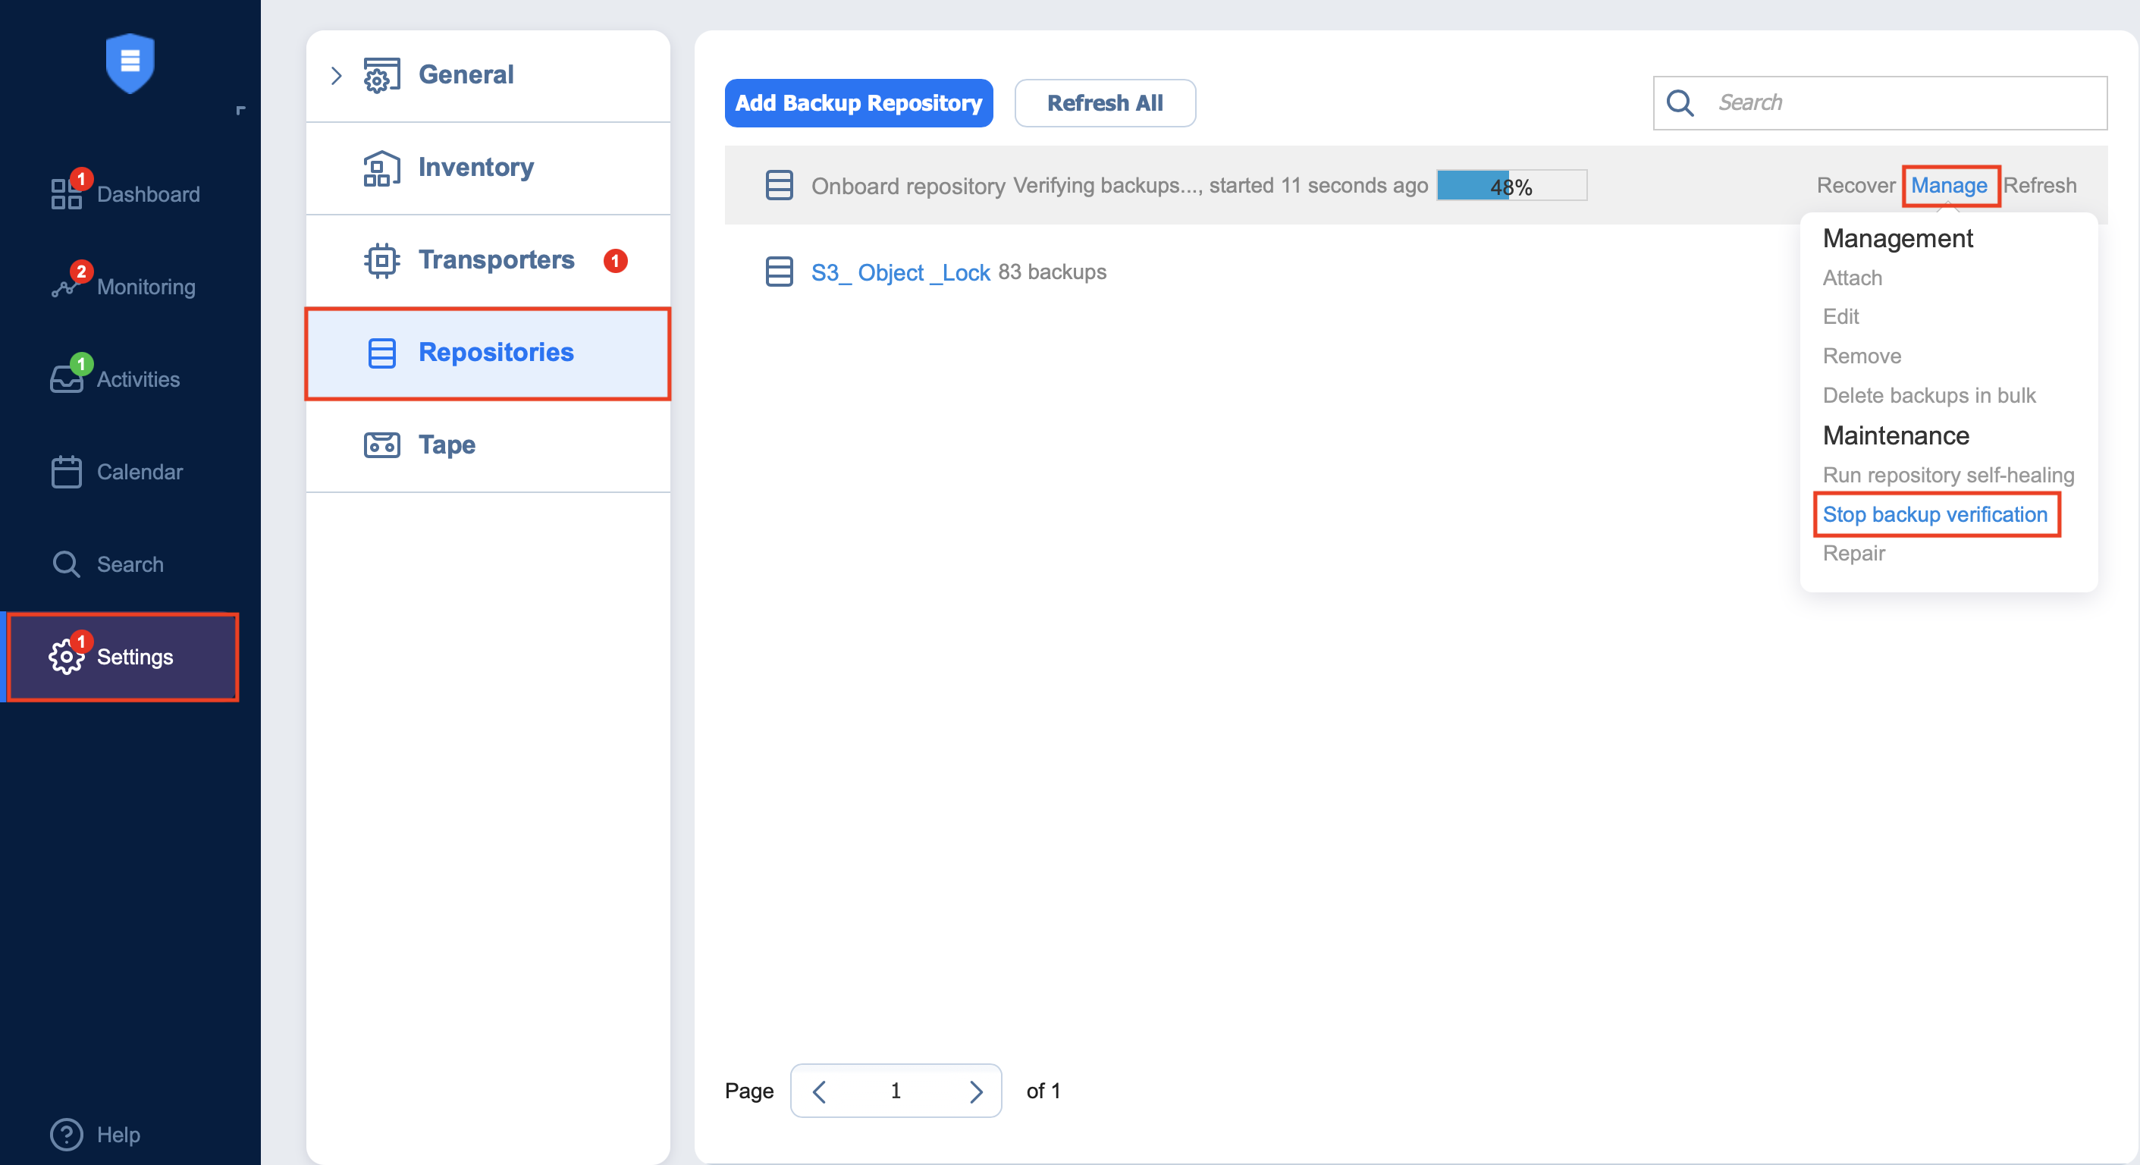
Task: Click the Onboard repository row icon
Action: 780,185
